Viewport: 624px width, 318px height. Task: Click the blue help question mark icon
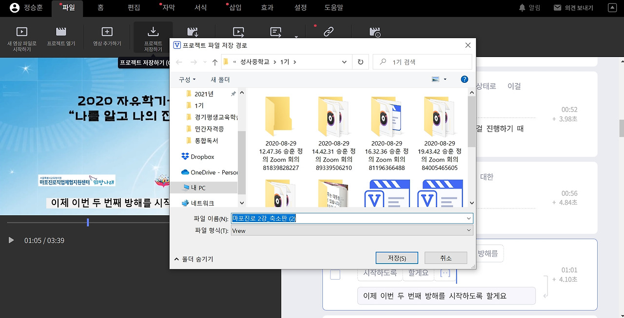click(x=464, y=79)
